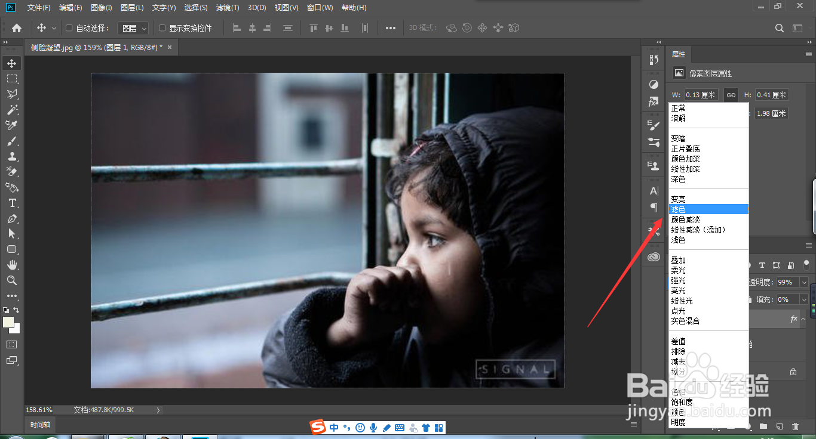Open the Properties panel menu
The image size is (816, 439).
click(x=809, y=54)
